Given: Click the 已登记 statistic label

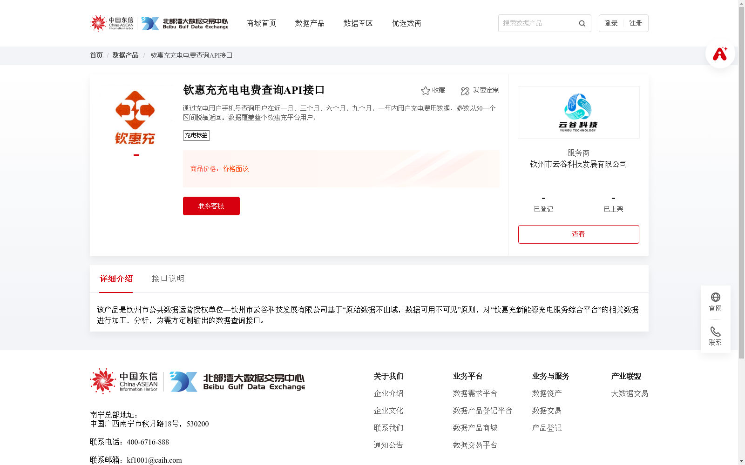Looking at the screenshot, I should click(543, 209).
